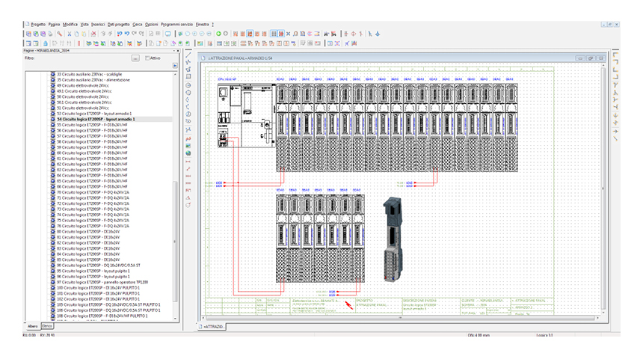
Task: Click the connection angle icon at right edge top
Action: pos(615,55)
